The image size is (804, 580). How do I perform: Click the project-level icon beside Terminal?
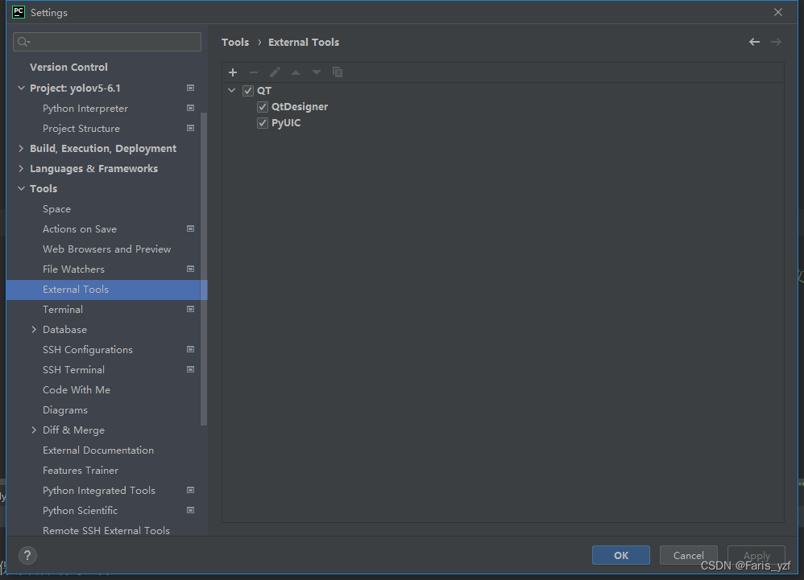point(190,309)
